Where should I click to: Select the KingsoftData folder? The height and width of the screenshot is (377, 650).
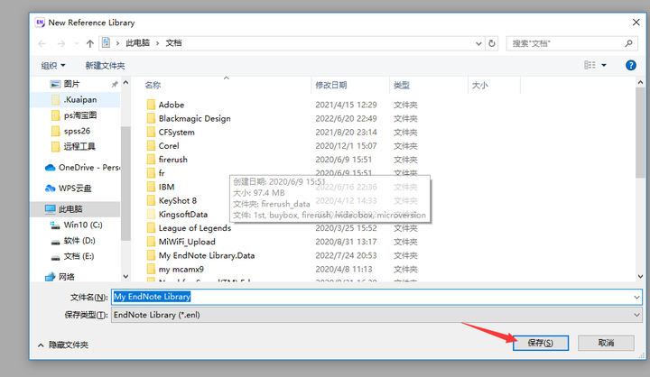pos(182,214)
